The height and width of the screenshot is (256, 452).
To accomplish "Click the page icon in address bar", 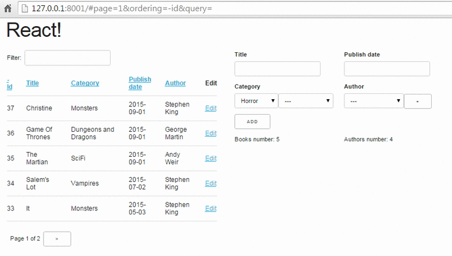I will pos(24,9).
